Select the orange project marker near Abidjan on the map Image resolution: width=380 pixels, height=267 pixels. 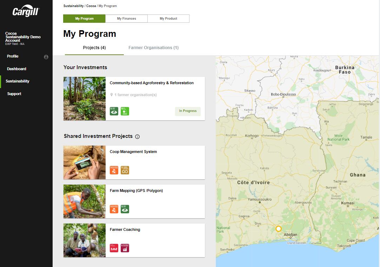[278, 228]
